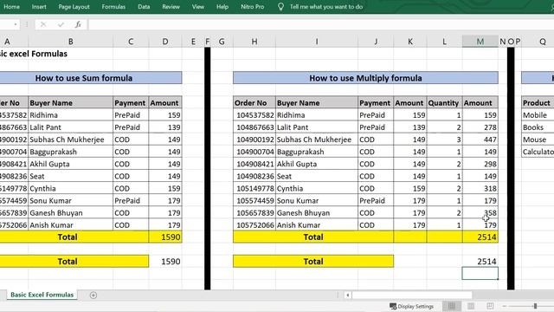Viewport: 554px width, 312px height.
Task: Select cell with Sum total 1590 in yellow row
Action: (x=165, y=237)
